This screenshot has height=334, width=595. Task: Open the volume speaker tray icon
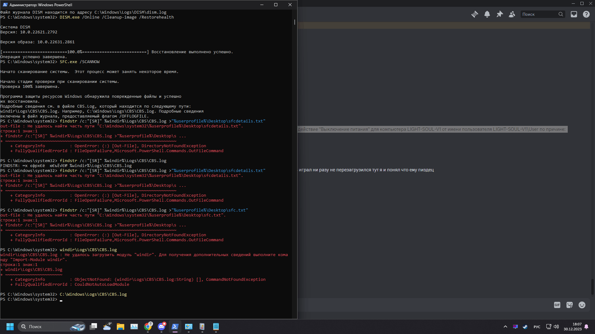click(556, 327)
